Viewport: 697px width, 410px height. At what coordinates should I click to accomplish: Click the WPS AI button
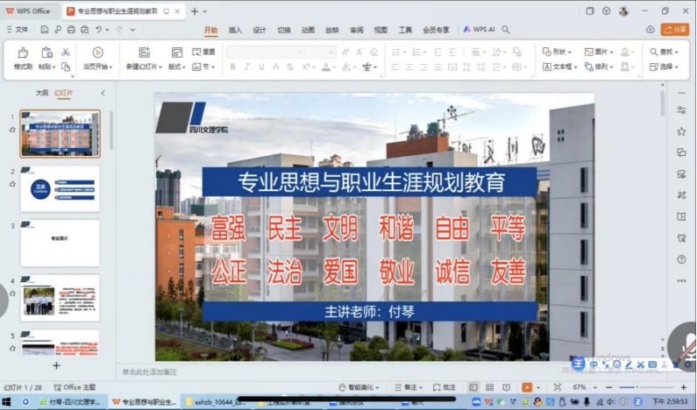[x=479, y=29]
